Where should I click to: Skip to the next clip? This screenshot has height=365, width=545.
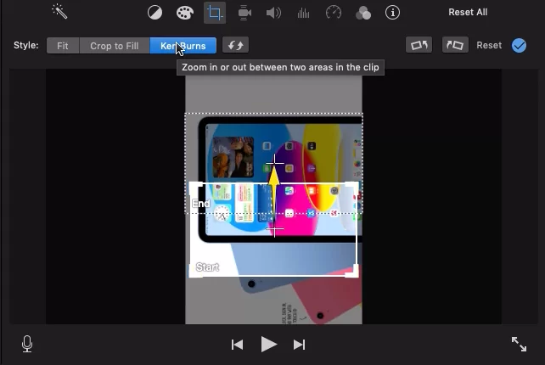300,345
